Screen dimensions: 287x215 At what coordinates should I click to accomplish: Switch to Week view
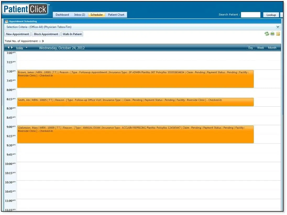260,48
